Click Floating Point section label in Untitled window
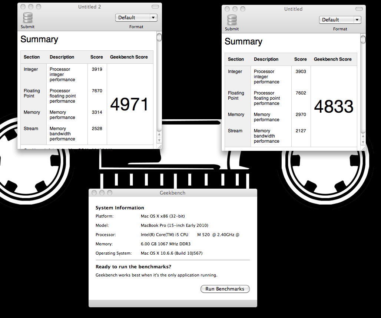Viewport: 381px width, 318px height. 236,96
